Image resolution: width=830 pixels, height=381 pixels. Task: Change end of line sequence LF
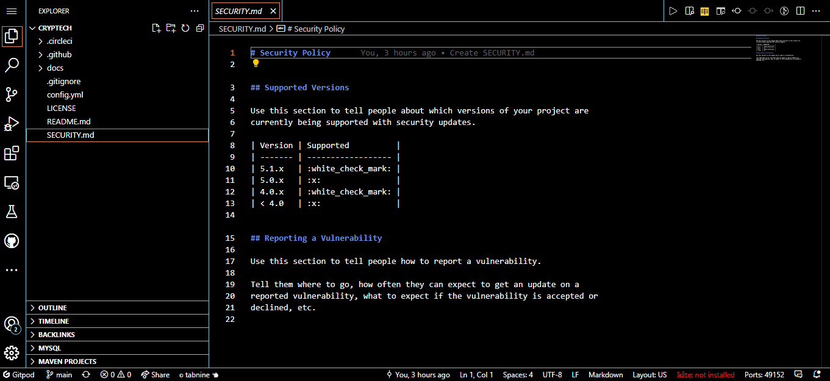coord(576,375)
